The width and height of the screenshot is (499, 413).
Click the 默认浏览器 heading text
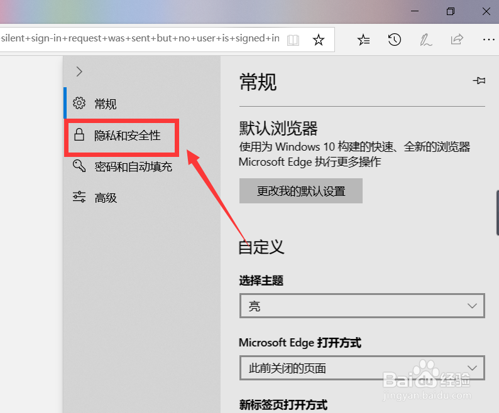click(278, 129)
